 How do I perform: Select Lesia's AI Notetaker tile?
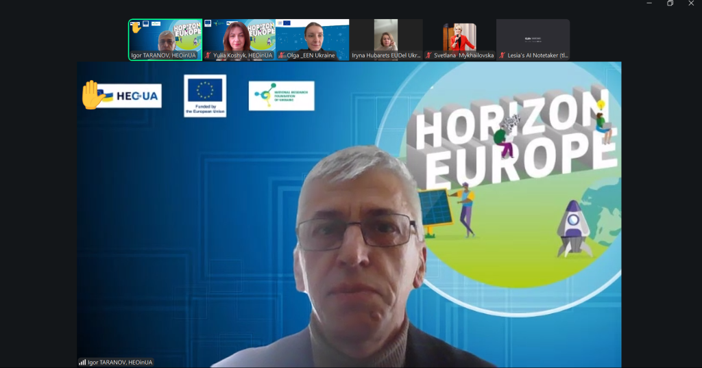[533, 38]
